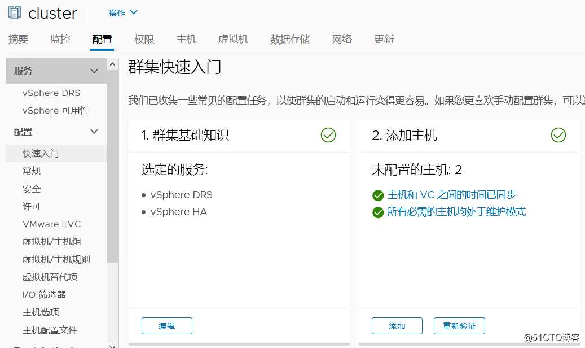This screenshot has height=348, width=585.
Task: Select the 更新 tab
Action: (x=384, y=39)
